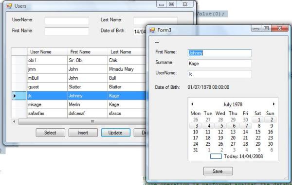The width and height of the screenshot is (292, 185).
Task: Focus the Last Name field in Users window
Action: [x=155, y=20]
